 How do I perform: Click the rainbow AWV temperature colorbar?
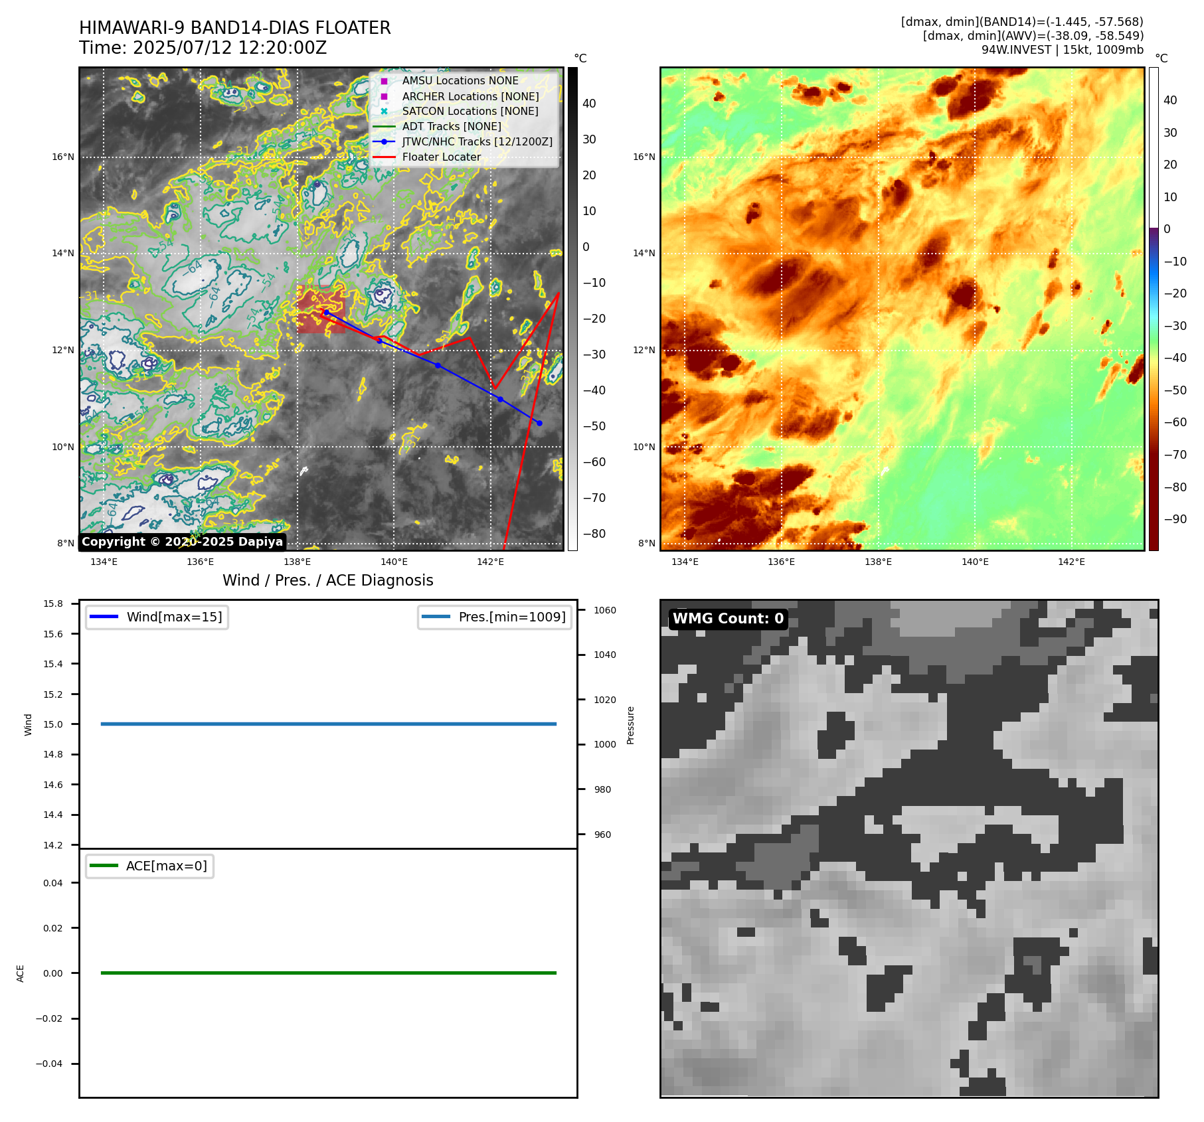[x=1154, y=309]
